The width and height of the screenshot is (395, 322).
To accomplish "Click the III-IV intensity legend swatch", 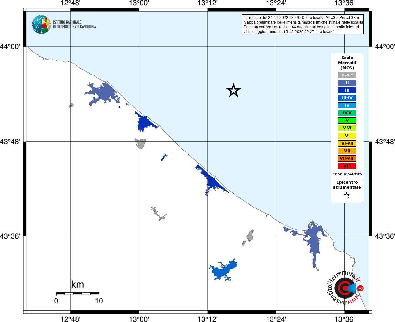I will tap(347, 98).
